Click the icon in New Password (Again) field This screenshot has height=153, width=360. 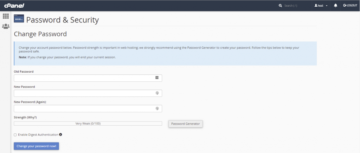pyautogui.click(x=157, y=108)
